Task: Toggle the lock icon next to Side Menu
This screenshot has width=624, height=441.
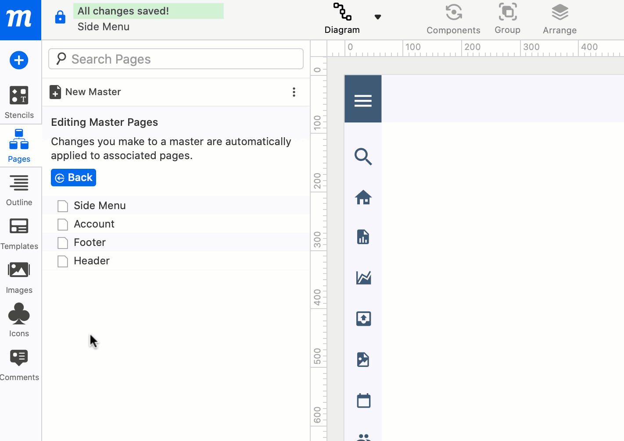Action: 60,16
